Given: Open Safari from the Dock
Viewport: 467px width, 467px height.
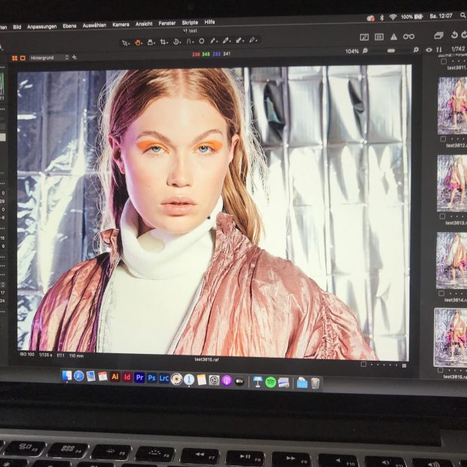Looking at the screenshot, I should tap(79, 376).
